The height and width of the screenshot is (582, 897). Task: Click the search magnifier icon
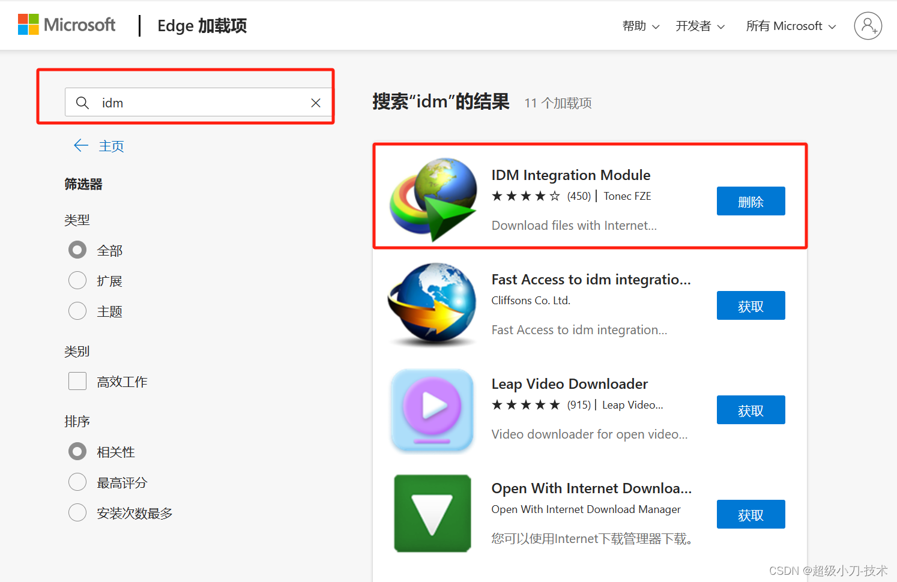[83, 103]
